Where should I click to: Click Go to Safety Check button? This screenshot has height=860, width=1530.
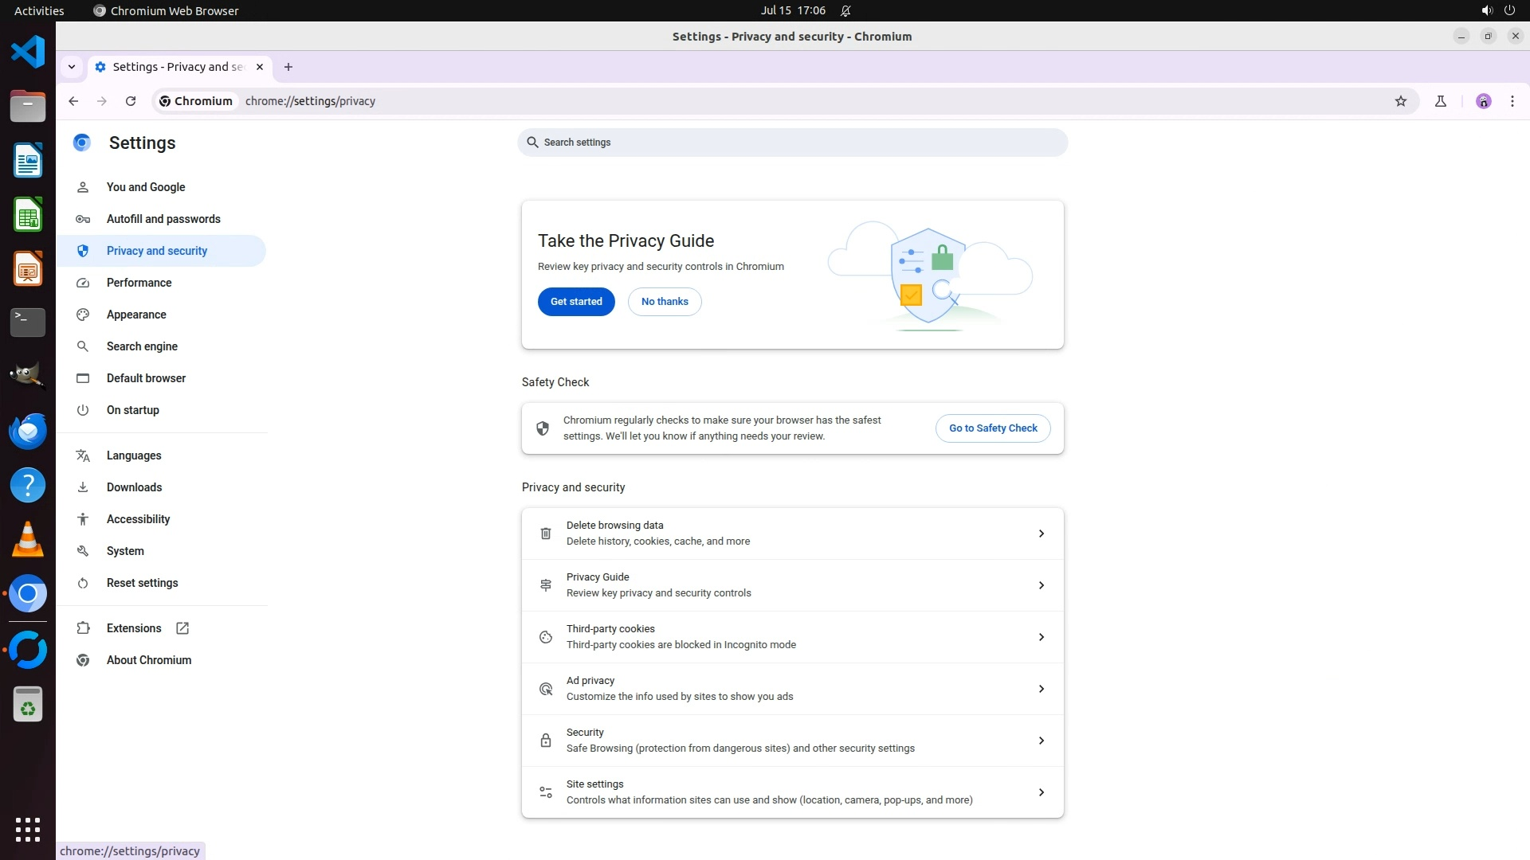(992, 428)
